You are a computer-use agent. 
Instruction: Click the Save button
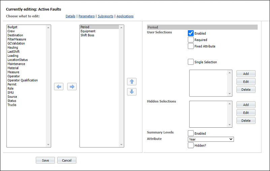click(x=45, y=160)
